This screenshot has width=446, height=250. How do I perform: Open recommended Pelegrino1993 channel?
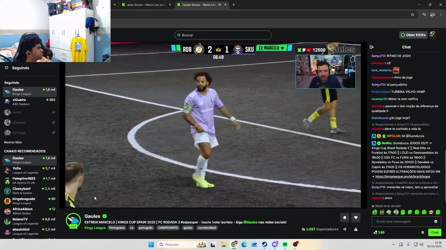30,181
